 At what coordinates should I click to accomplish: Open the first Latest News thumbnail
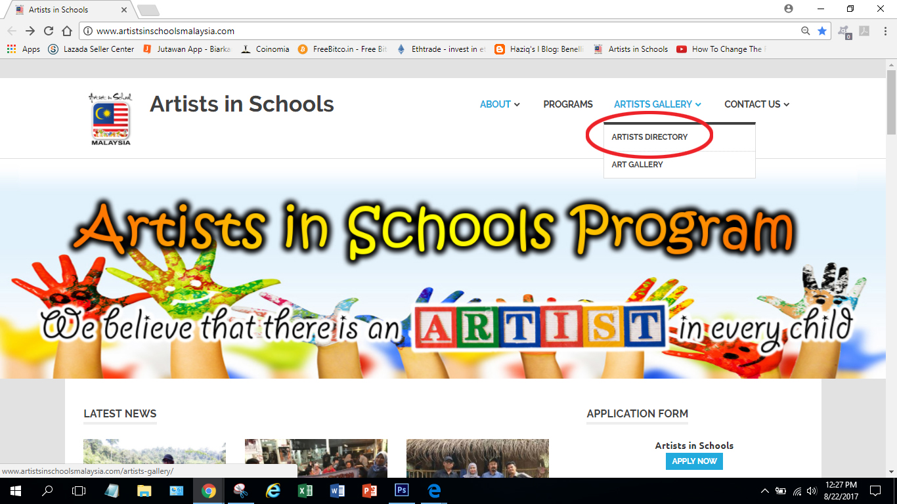click(x=154, y=458)
